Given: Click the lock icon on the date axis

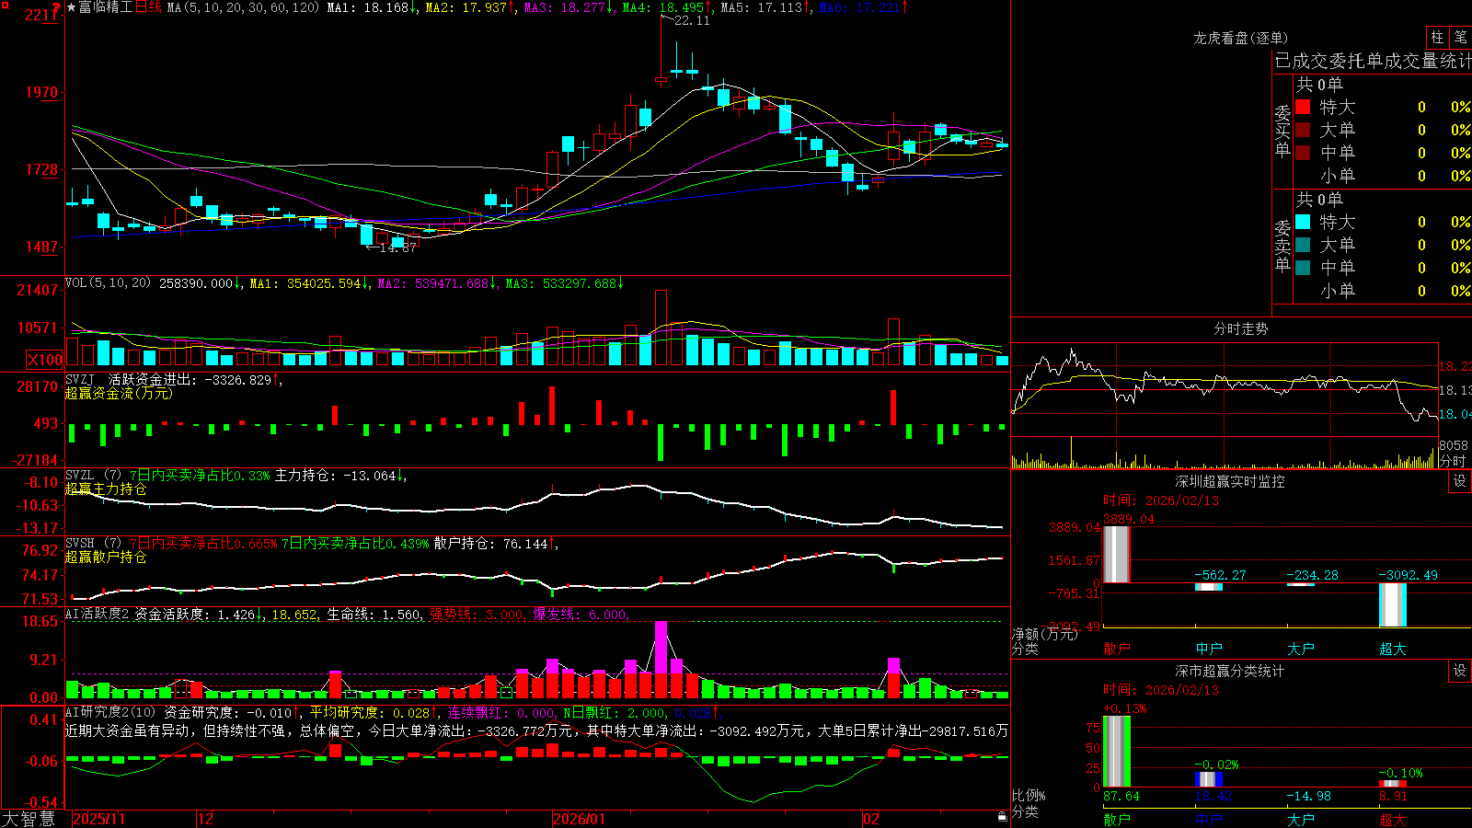Looking at the screenshot, I should point(1002,817).
